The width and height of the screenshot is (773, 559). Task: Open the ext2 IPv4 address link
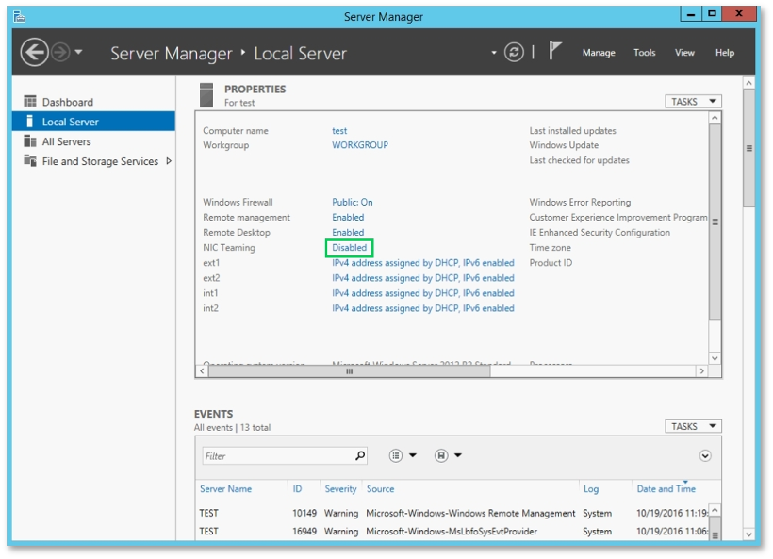tap(423, 278)
